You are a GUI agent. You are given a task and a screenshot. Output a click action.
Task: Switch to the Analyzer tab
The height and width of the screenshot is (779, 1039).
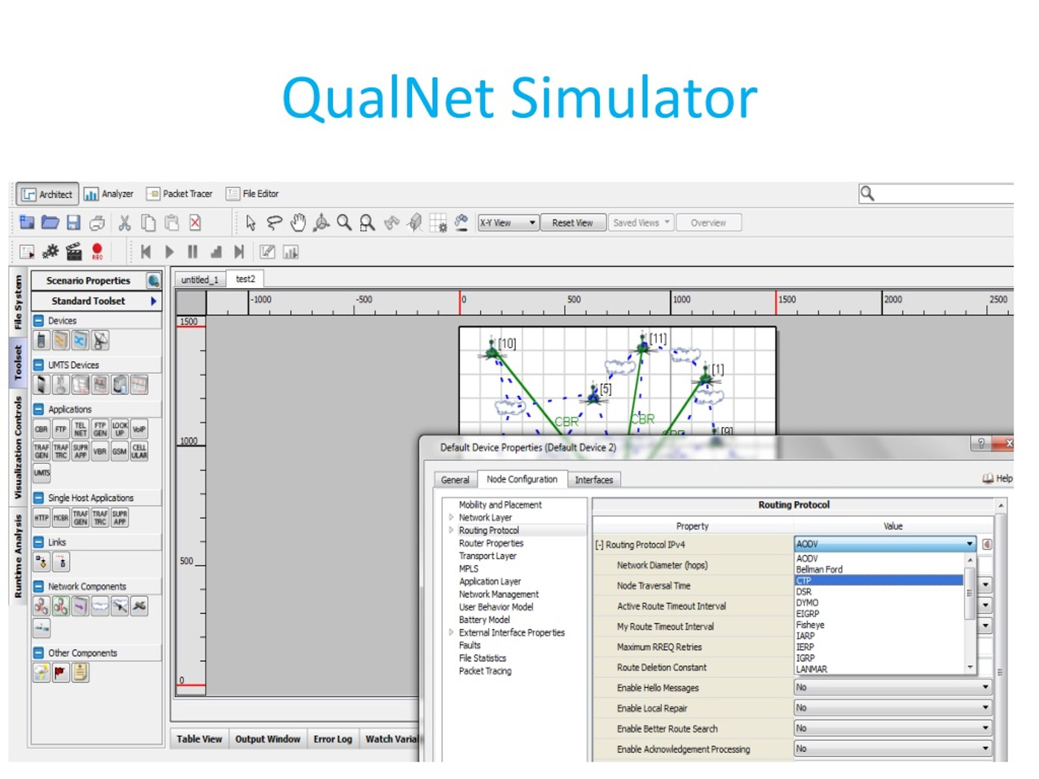109,194
